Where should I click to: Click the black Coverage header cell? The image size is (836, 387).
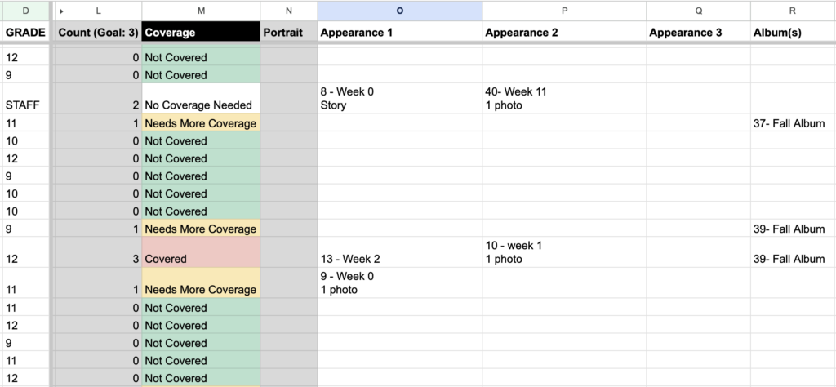pos(201,33)
